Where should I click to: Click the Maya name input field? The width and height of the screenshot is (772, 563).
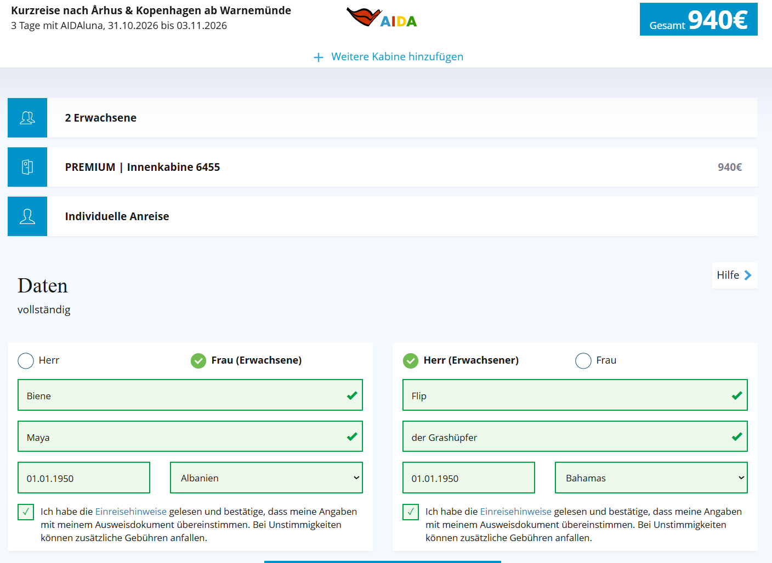[181, 436]
